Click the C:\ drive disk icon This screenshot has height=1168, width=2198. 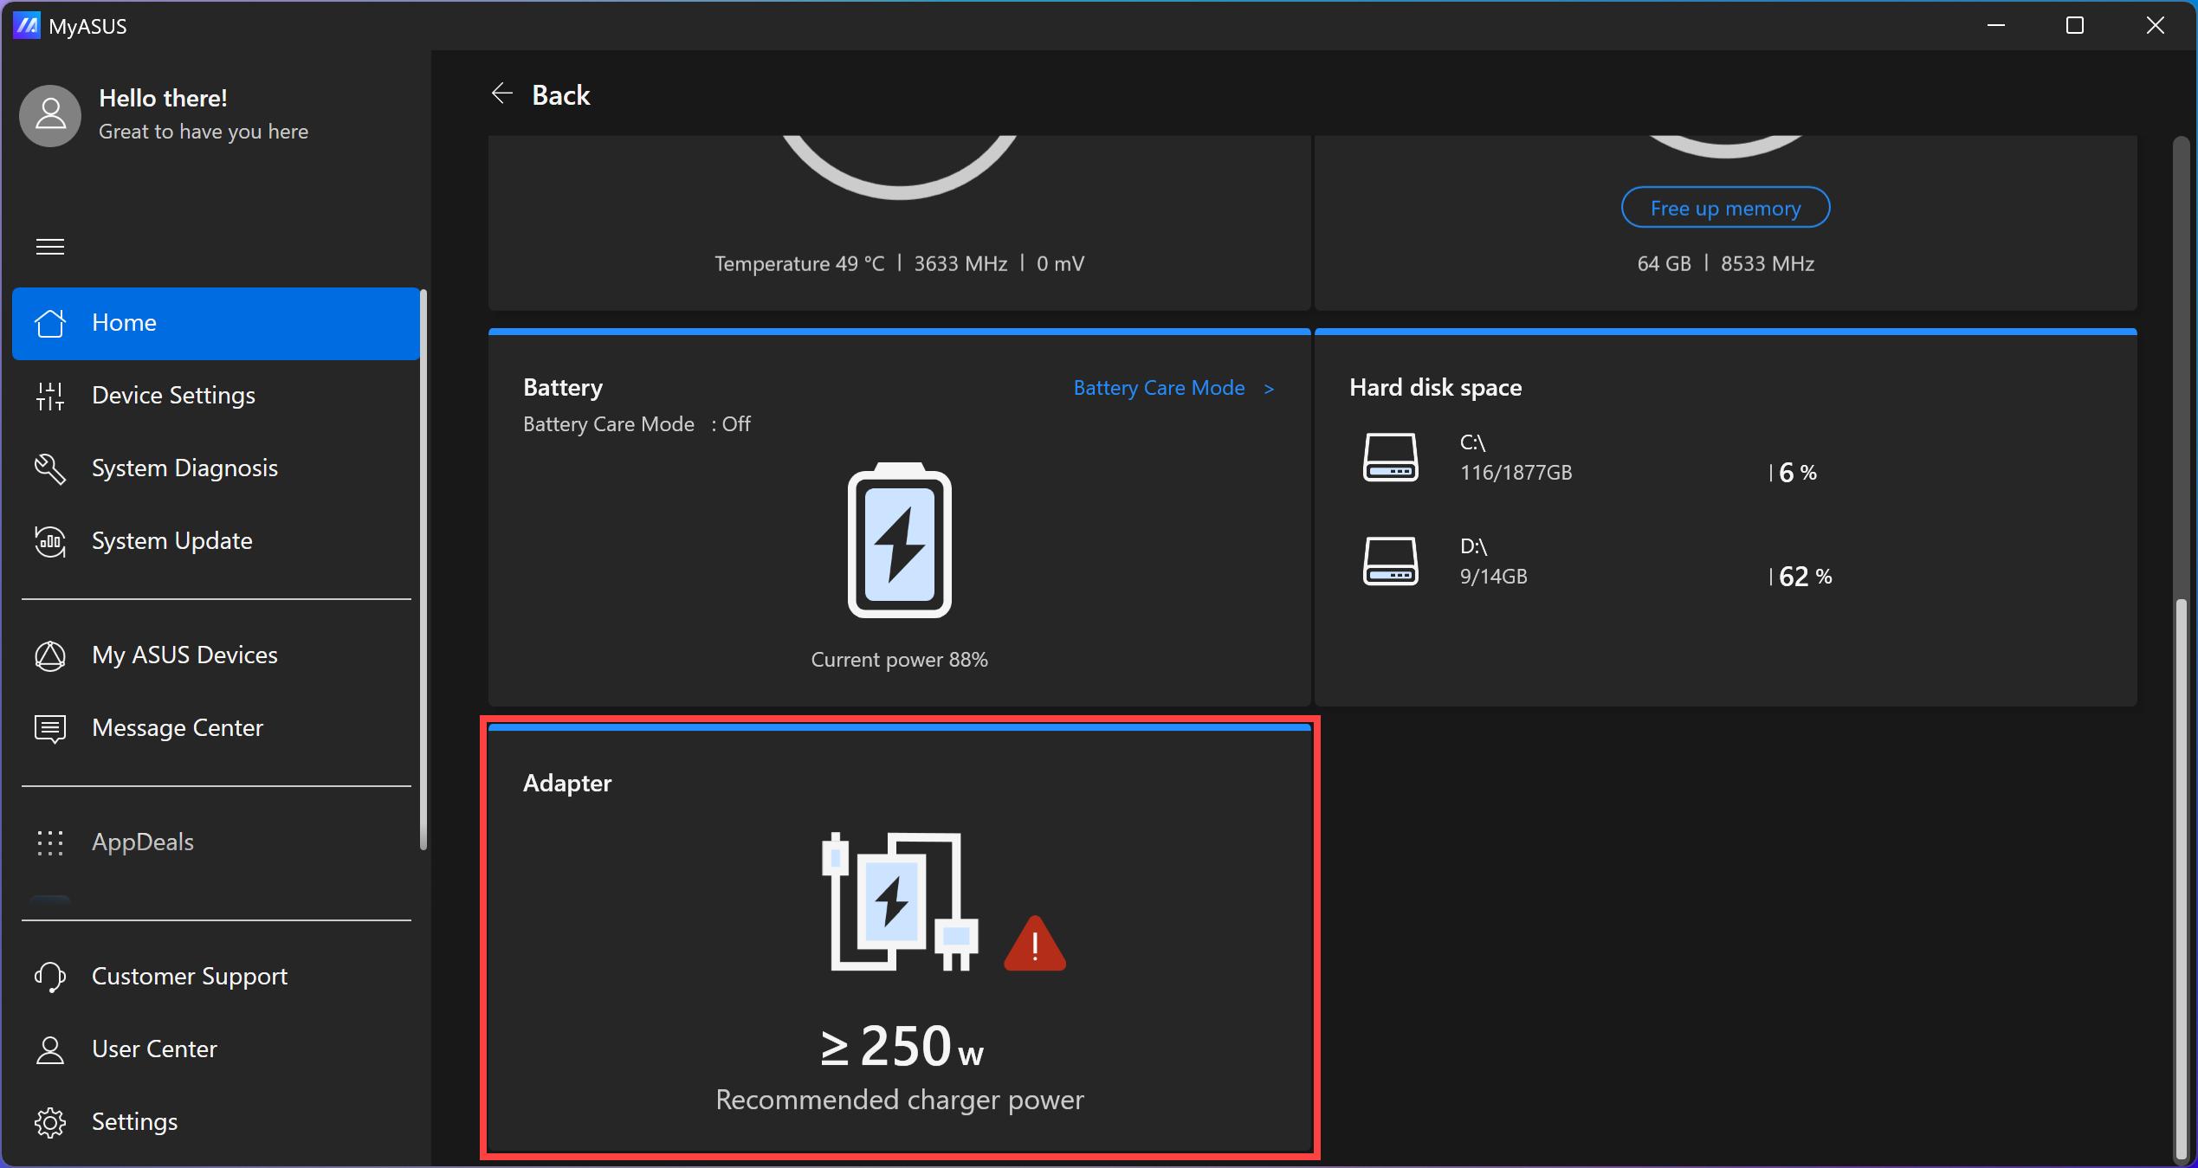pos(1391,457)
